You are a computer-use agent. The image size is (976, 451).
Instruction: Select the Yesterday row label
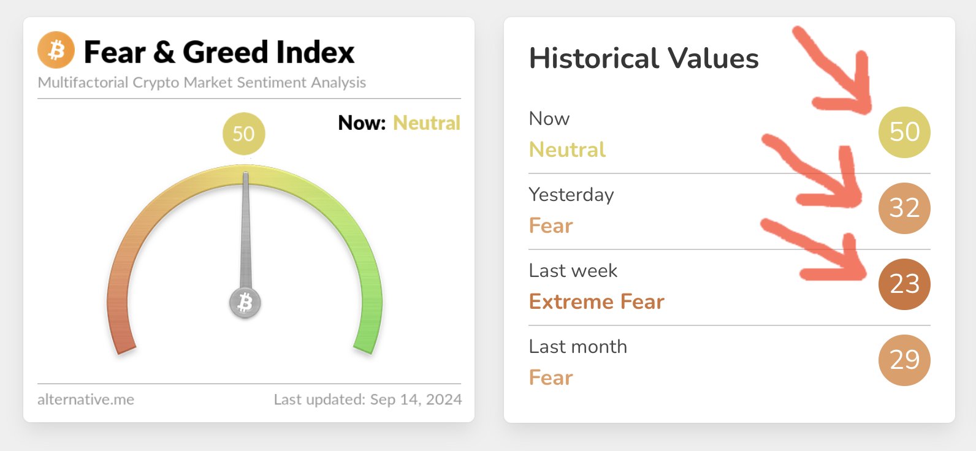pos(571,195)
